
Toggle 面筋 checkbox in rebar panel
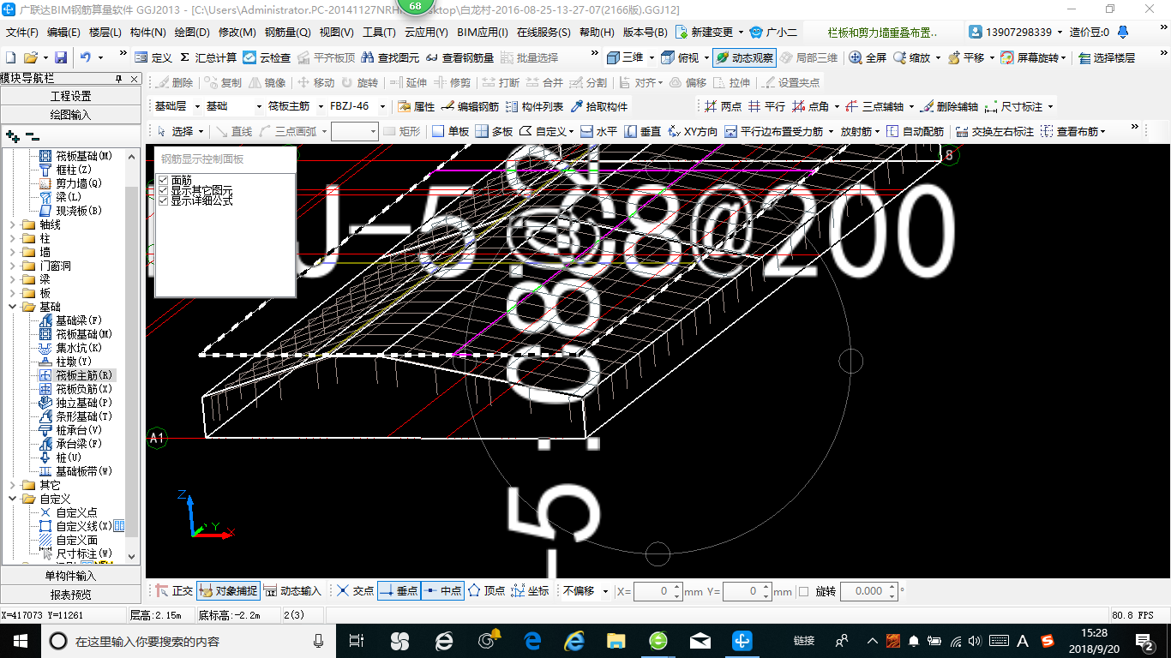(163, 180)
